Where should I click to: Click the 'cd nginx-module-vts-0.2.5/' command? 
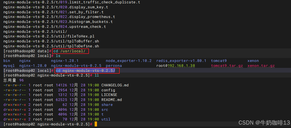pos(85,71)
